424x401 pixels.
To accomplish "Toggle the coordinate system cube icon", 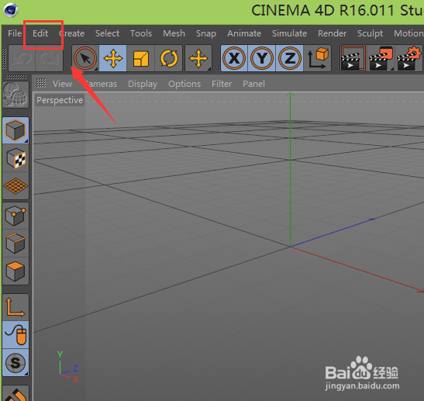I will [318, 58].
